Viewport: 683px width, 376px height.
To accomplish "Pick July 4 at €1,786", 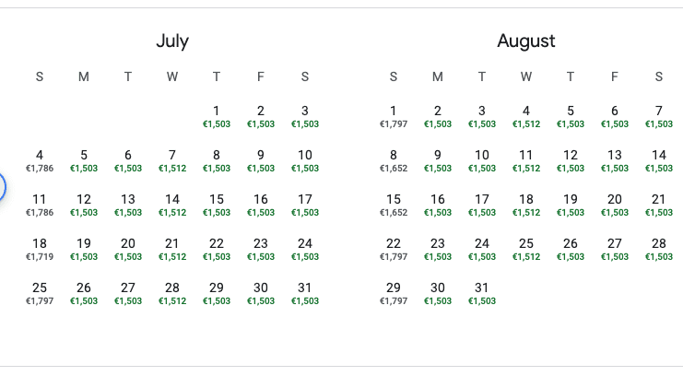I will pyautogui.click(x=40, y=161).
